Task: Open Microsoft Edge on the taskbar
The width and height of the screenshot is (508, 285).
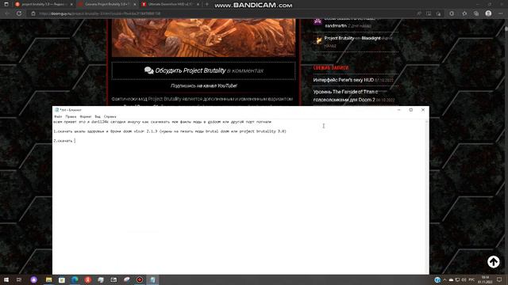Action: point(75,279)
